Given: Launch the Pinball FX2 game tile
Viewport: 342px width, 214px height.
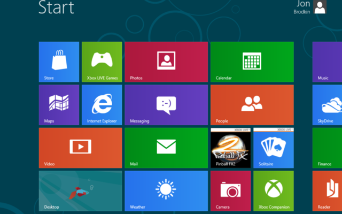Looking at the screenshot, I should click(230, 148).
